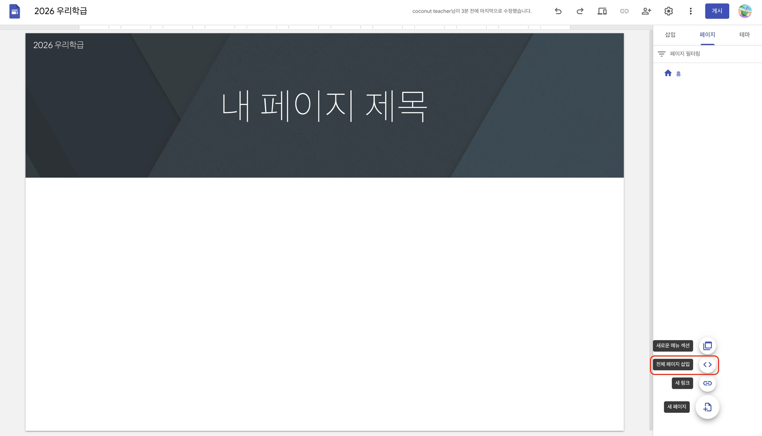The width and height of the screenshot is (762, 436).
Task: Open the device preview icon
Action: pos(602,11)
